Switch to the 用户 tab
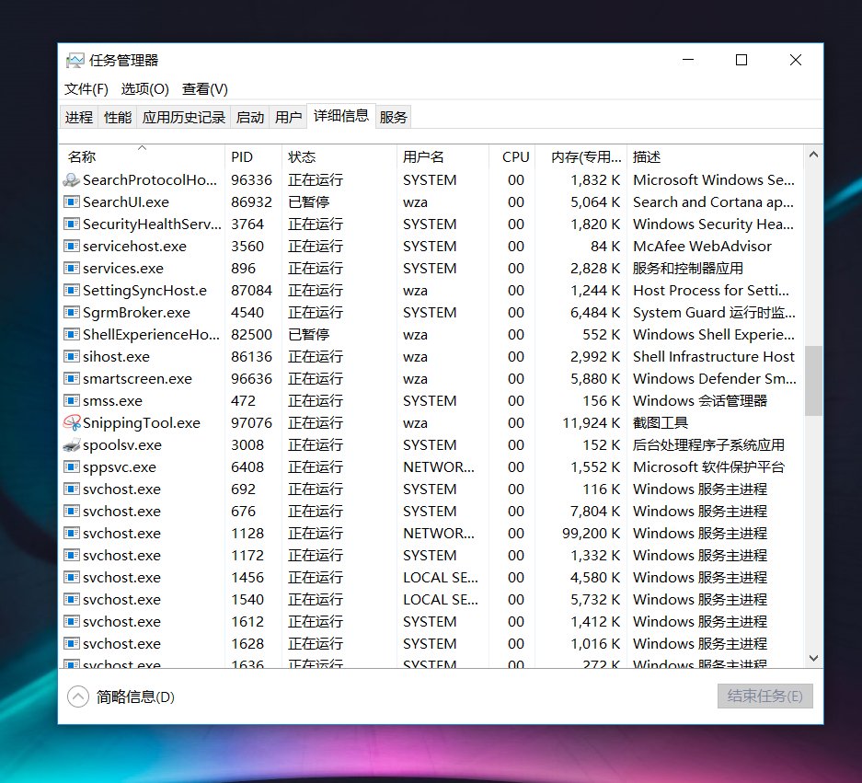The image size is (862, 783). coord(289,117)
